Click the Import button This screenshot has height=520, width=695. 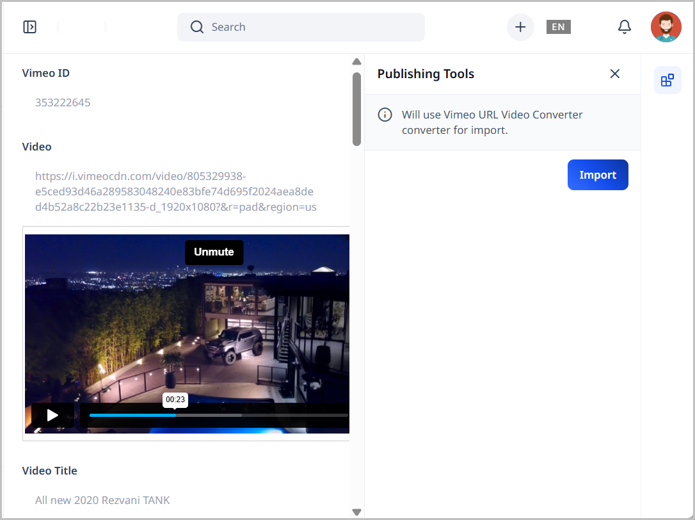click(x=598, y=175)
